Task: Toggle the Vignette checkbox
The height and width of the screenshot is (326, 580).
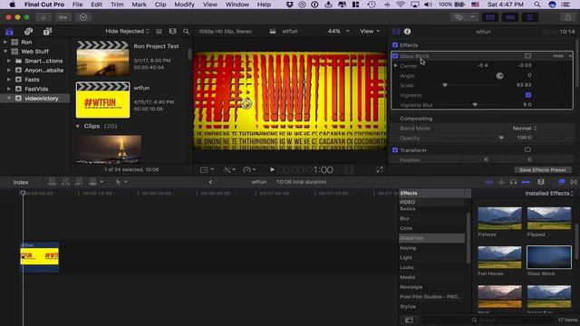Action: coord(528,95)
